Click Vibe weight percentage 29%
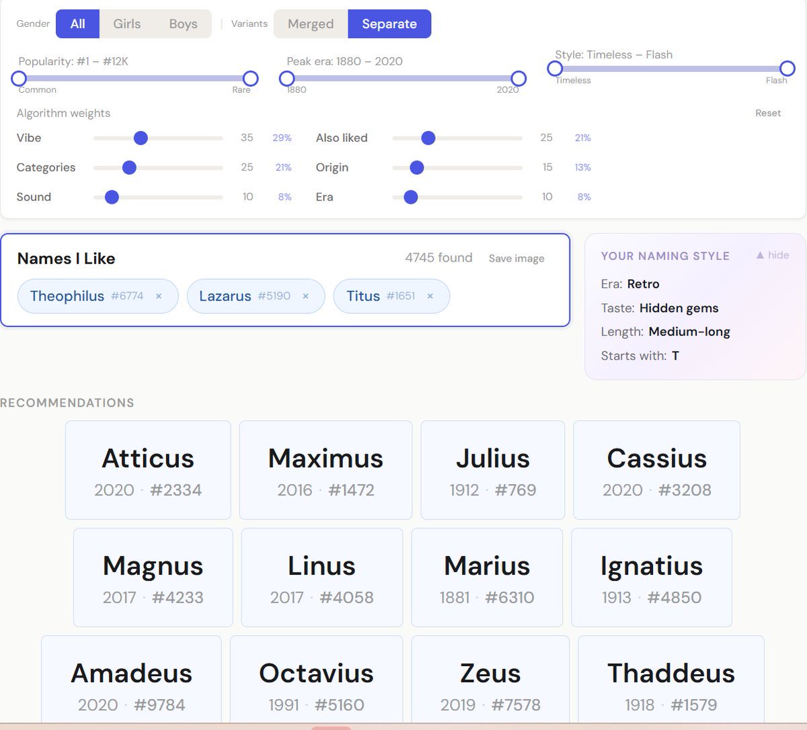807x730 pixels. tap(282, 138)
